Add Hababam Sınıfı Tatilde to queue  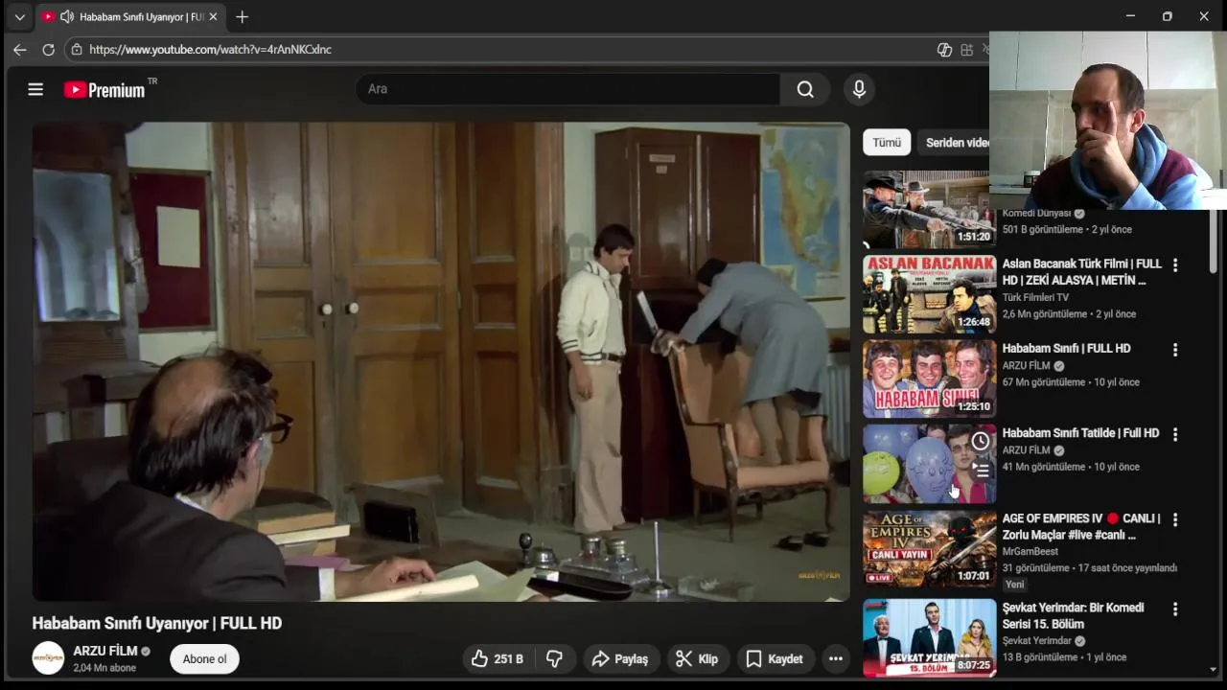[x=980, y=471]
